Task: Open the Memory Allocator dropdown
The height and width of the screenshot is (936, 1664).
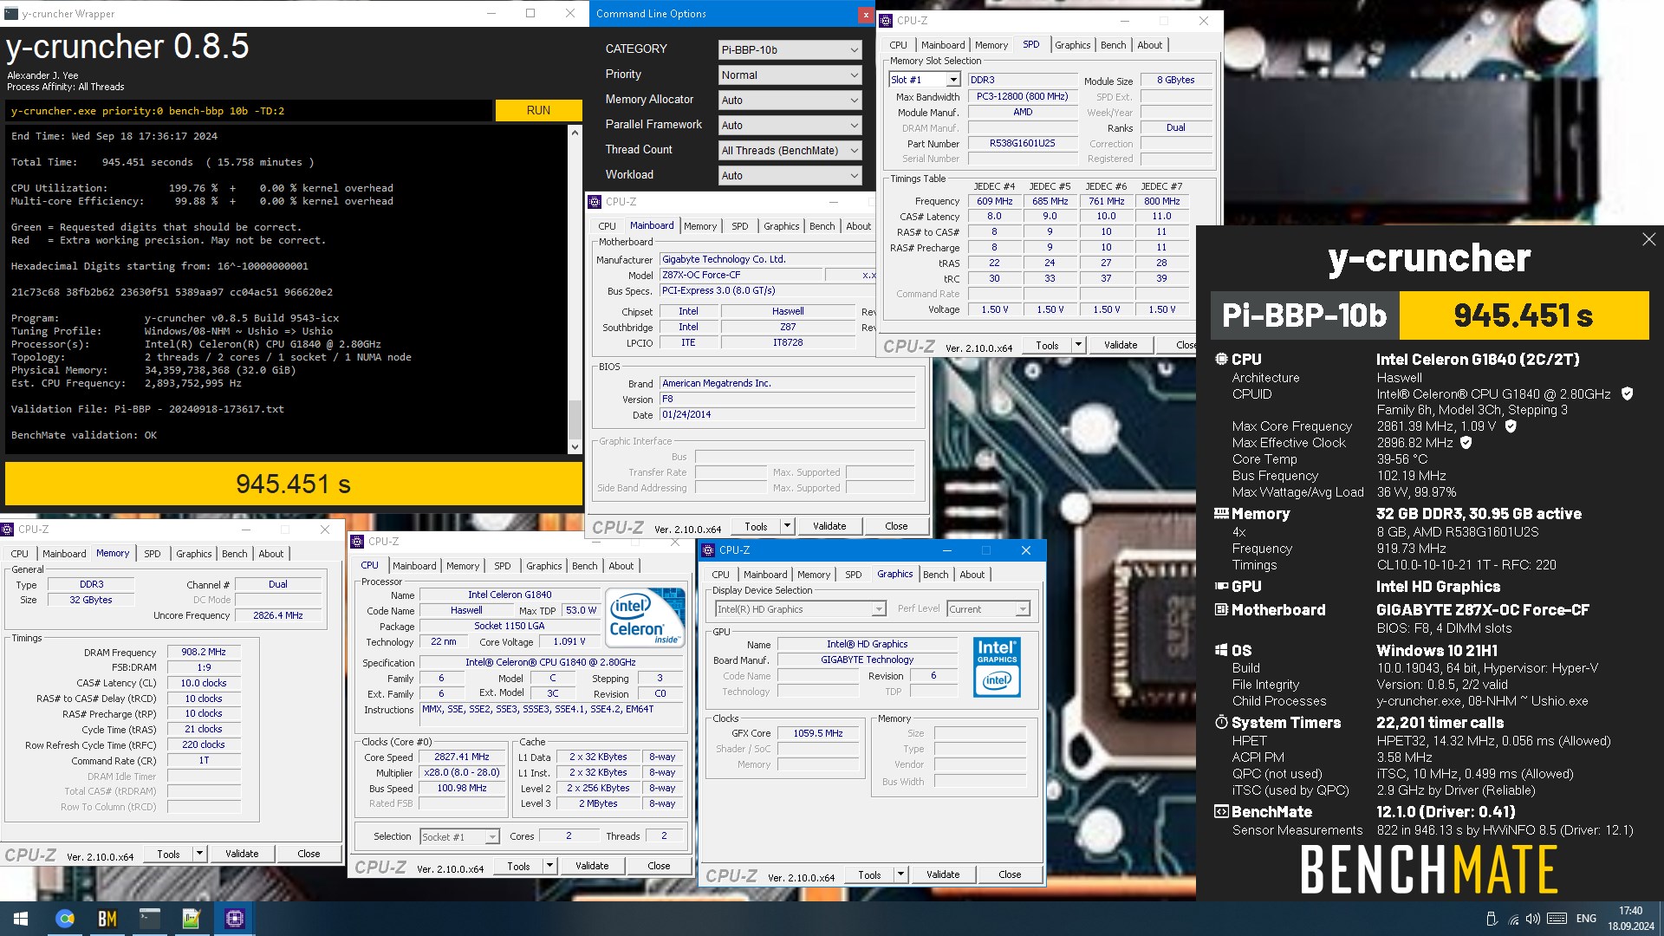Action: 790,101
